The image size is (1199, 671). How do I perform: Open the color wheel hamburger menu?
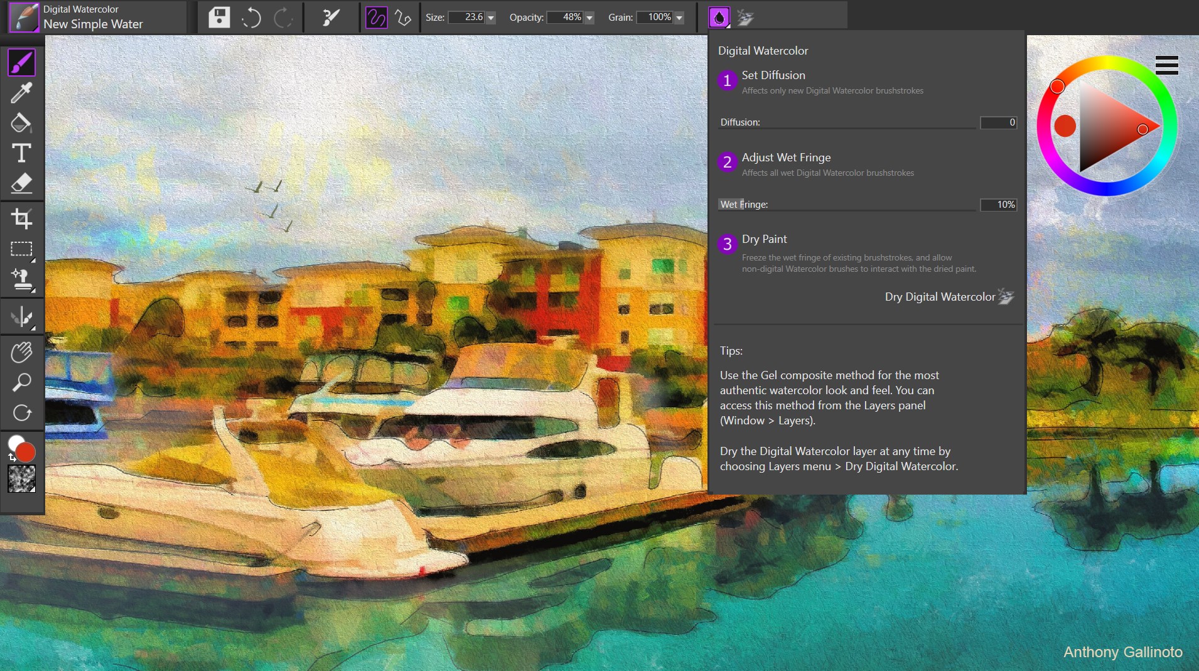pyautogui.click(x=1166, y=65)
